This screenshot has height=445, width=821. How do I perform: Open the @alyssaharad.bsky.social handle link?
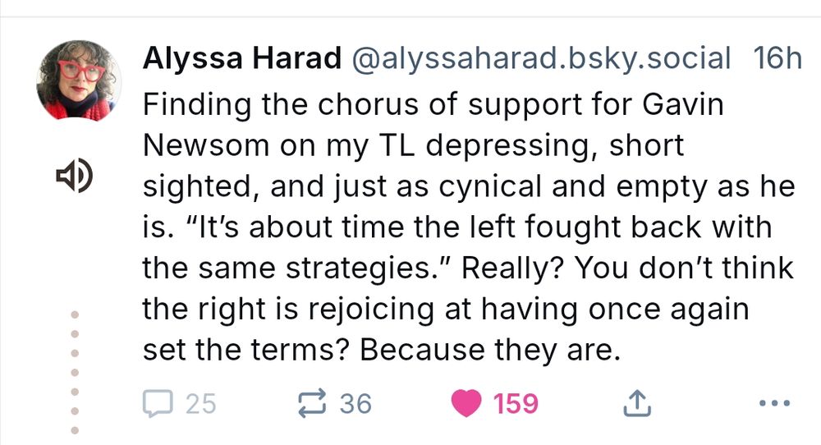pyautogui.click(x=540, y=58)
